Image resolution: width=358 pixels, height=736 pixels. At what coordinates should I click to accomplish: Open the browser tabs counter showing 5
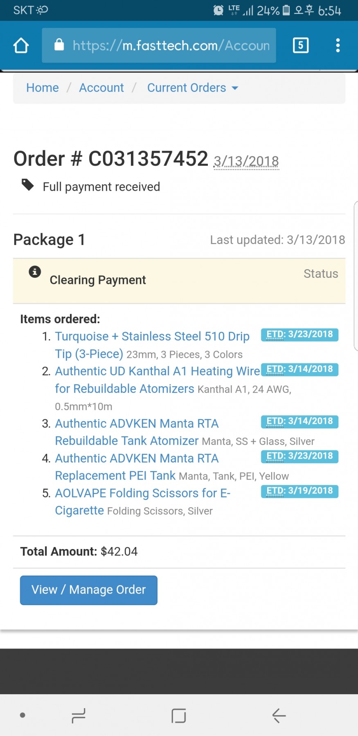pyautogui.click(x=301, y=45)
